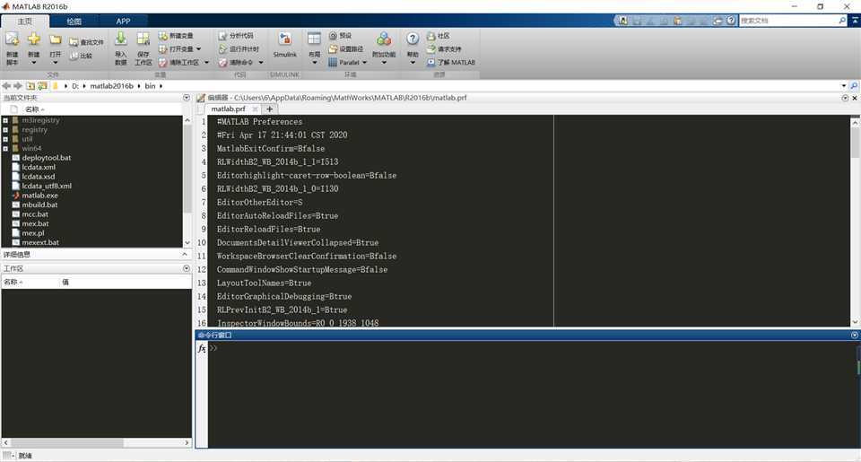
Task: Expand the win64 folder
Action: tap(5, 148)
